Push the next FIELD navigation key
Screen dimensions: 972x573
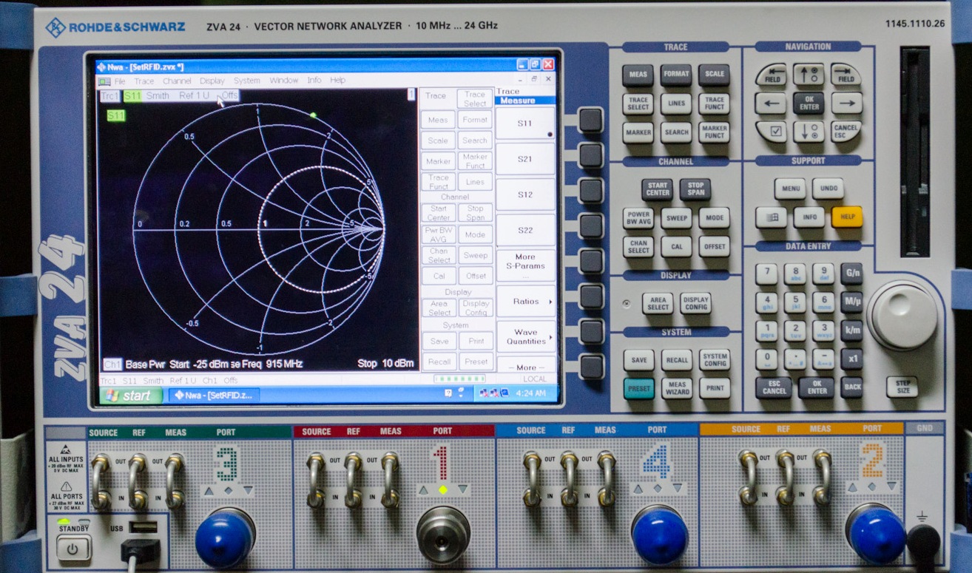coord(846,75)
